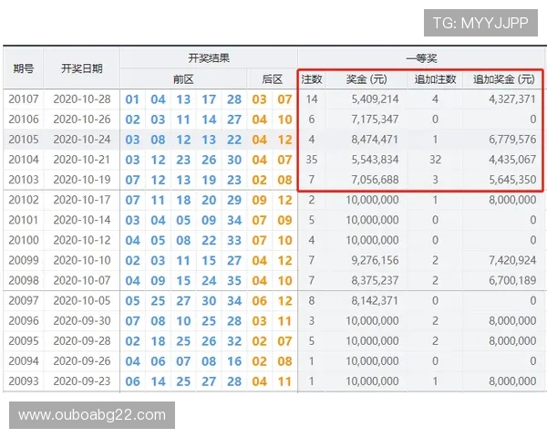Click the additional count 32
Screen dimensions: 547x438
[435, 160]
